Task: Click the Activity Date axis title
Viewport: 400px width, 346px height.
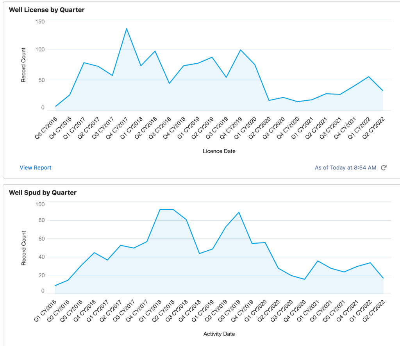Action: (x=219, y=334)
